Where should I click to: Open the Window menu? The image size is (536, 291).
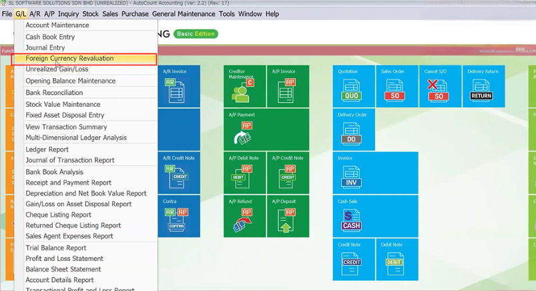250,14
